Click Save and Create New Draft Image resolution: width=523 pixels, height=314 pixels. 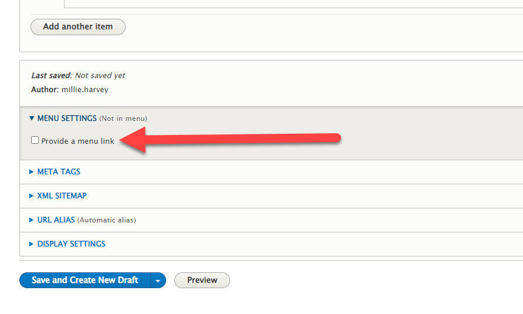85,281
